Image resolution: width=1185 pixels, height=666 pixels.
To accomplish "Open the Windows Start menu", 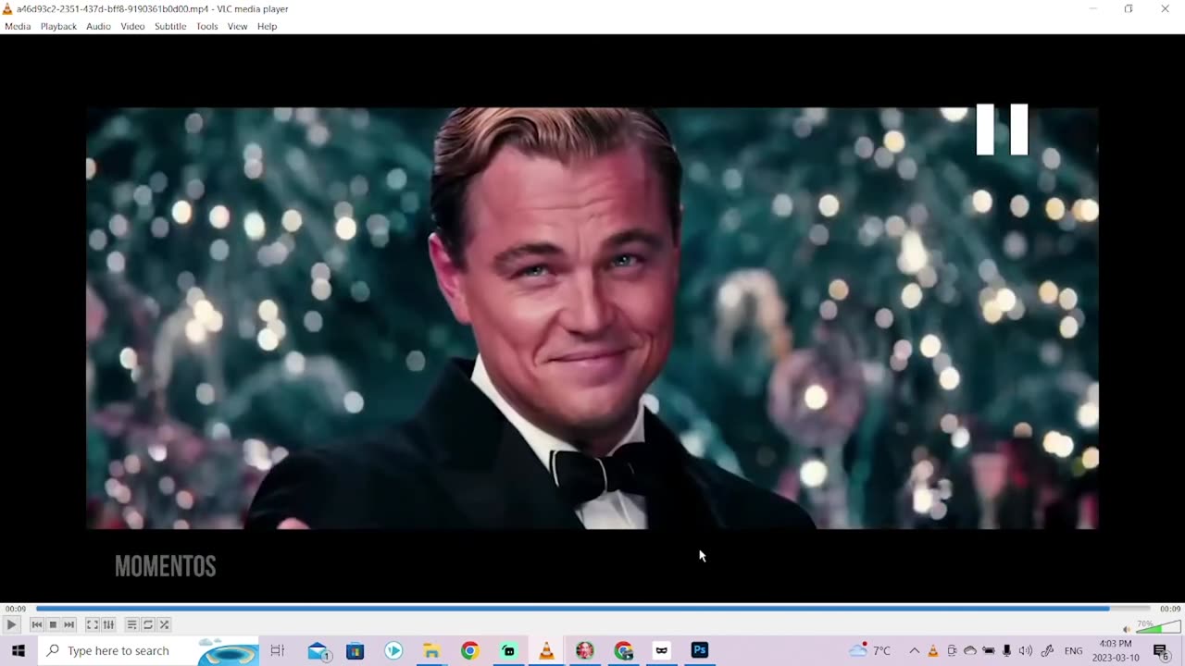I will click(x=19, y=651).
